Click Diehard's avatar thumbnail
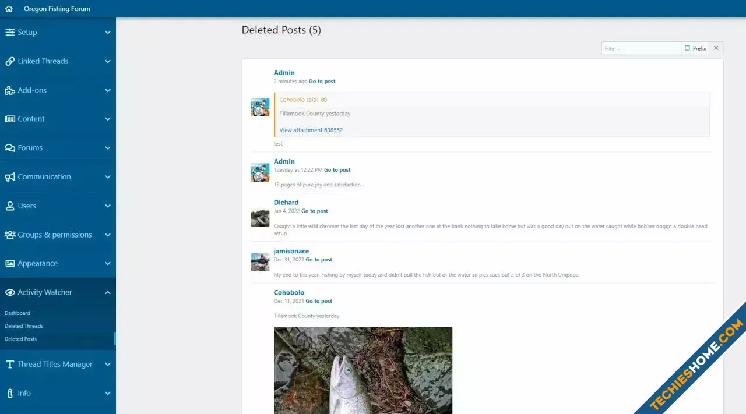Image resolution: width=746 pixels, height=414 pixels. [x=260, y=218]
